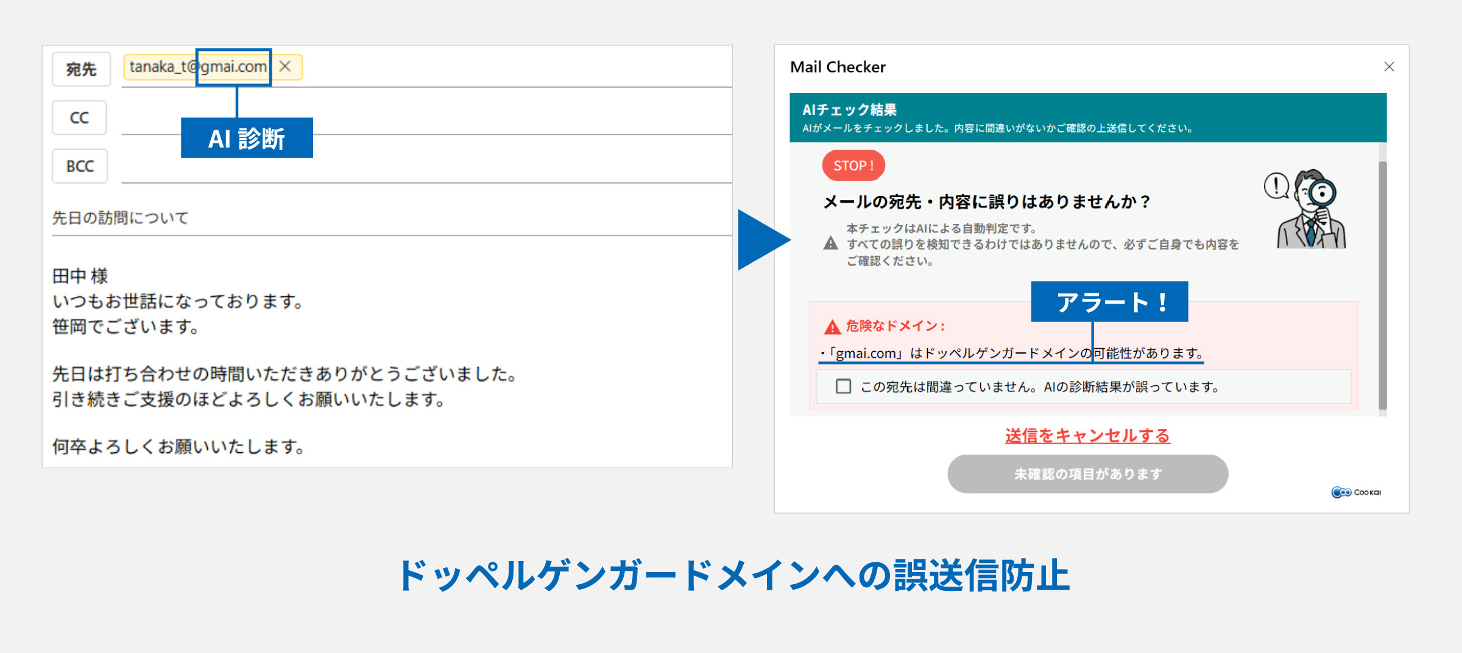Click the STOP! alert badge
Screen dimensions: 1462x653
853,165
